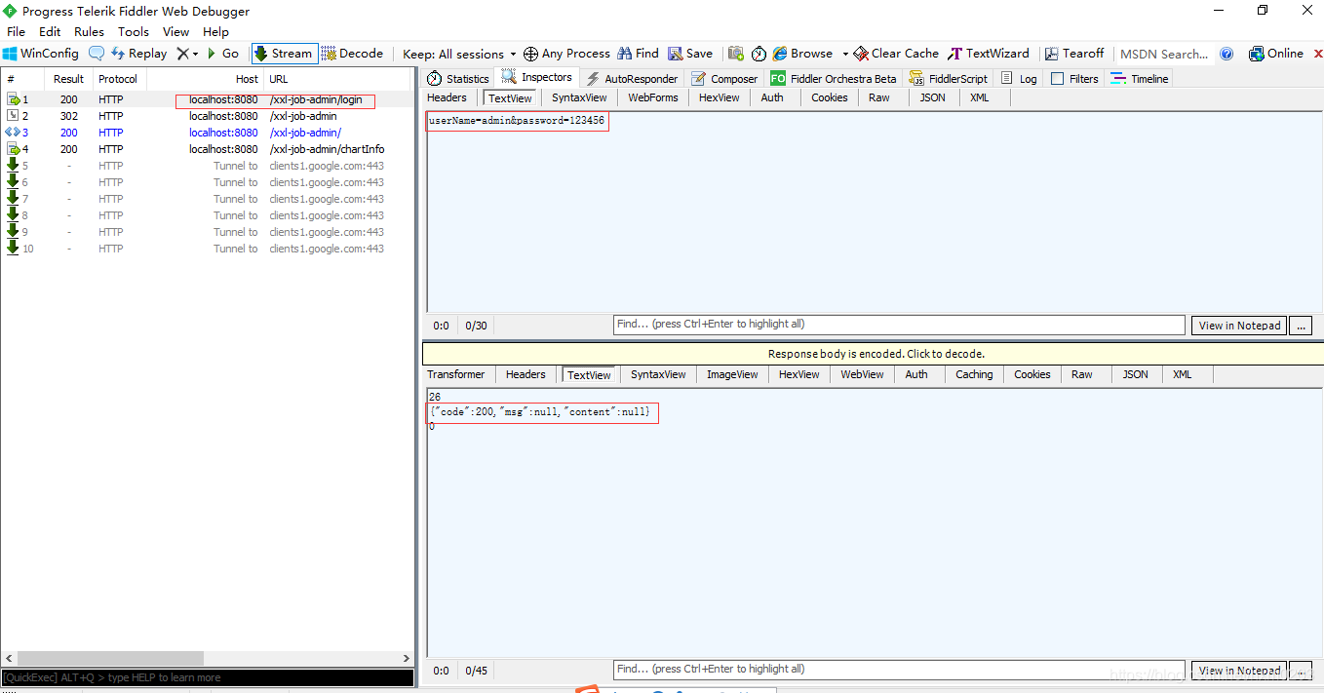
Task: Select request JSON tab
Action: [x=933, y=97]
